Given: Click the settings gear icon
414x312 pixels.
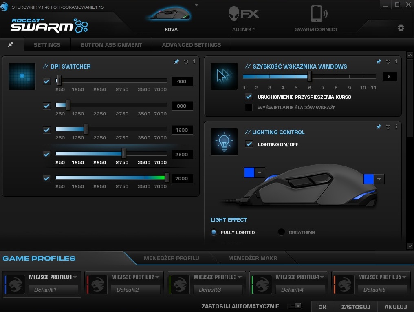Looking at the screenshot, I should [x=401, y=28].
